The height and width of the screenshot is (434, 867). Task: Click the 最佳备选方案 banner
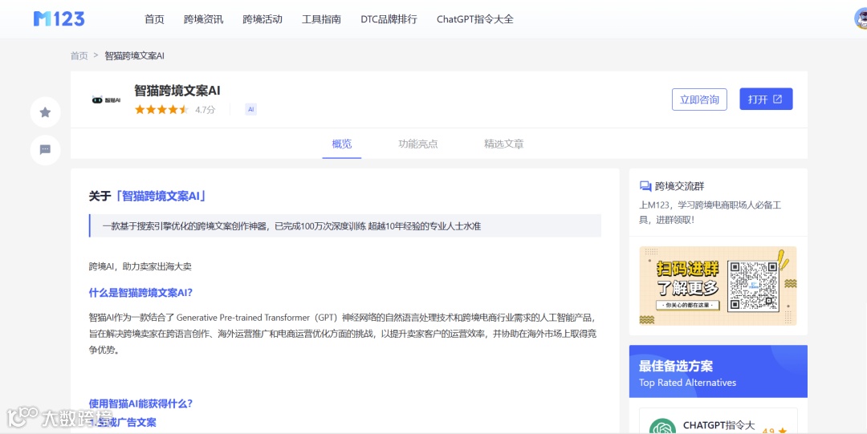point(718,371)
